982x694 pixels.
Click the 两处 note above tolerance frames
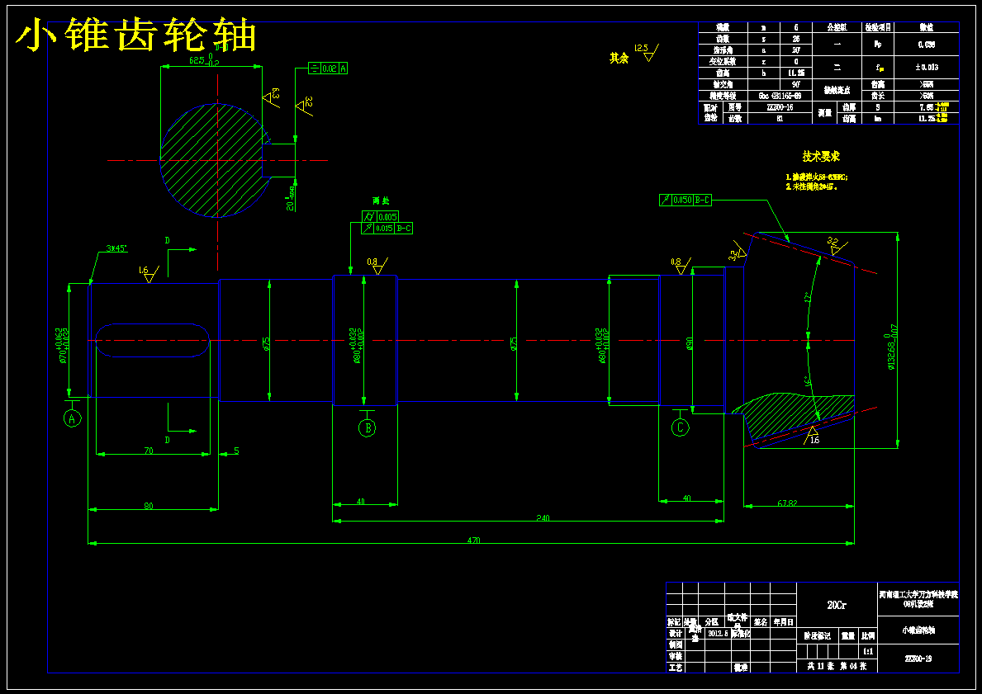(x=381, y=201)
